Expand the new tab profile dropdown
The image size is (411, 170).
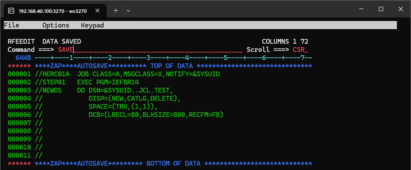128,11
